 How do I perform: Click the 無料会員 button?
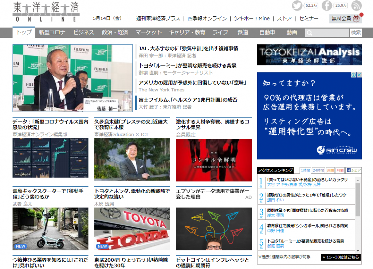(x=345, y=19)
